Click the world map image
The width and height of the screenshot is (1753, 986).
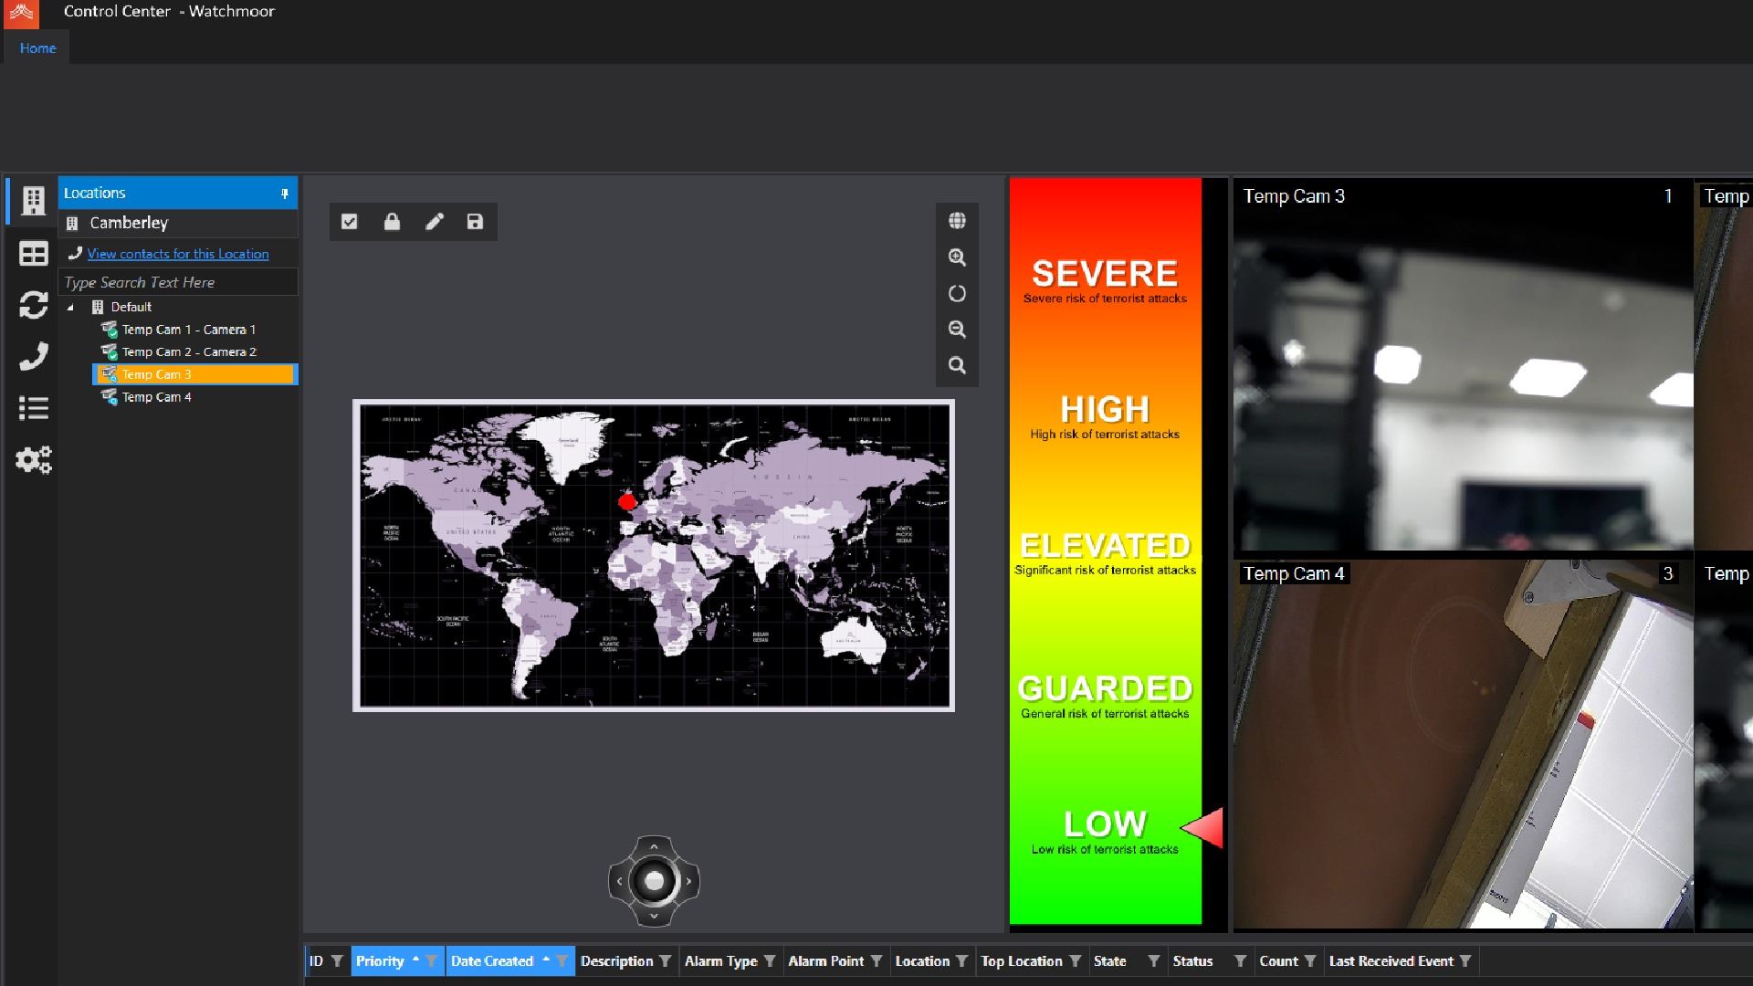click(x=654, y=555)
